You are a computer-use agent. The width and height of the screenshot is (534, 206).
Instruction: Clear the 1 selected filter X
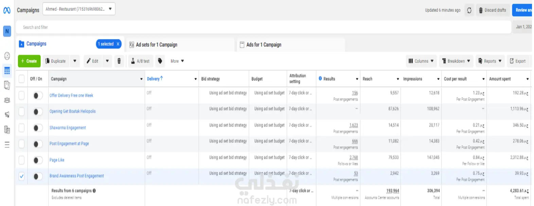coord(118,44)
